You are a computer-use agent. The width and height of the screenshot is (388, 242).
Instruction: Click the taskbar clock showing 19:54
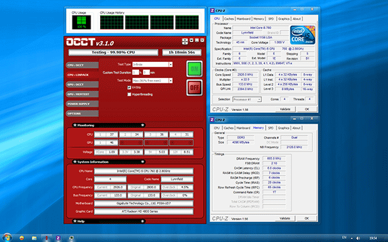point(373,238)
